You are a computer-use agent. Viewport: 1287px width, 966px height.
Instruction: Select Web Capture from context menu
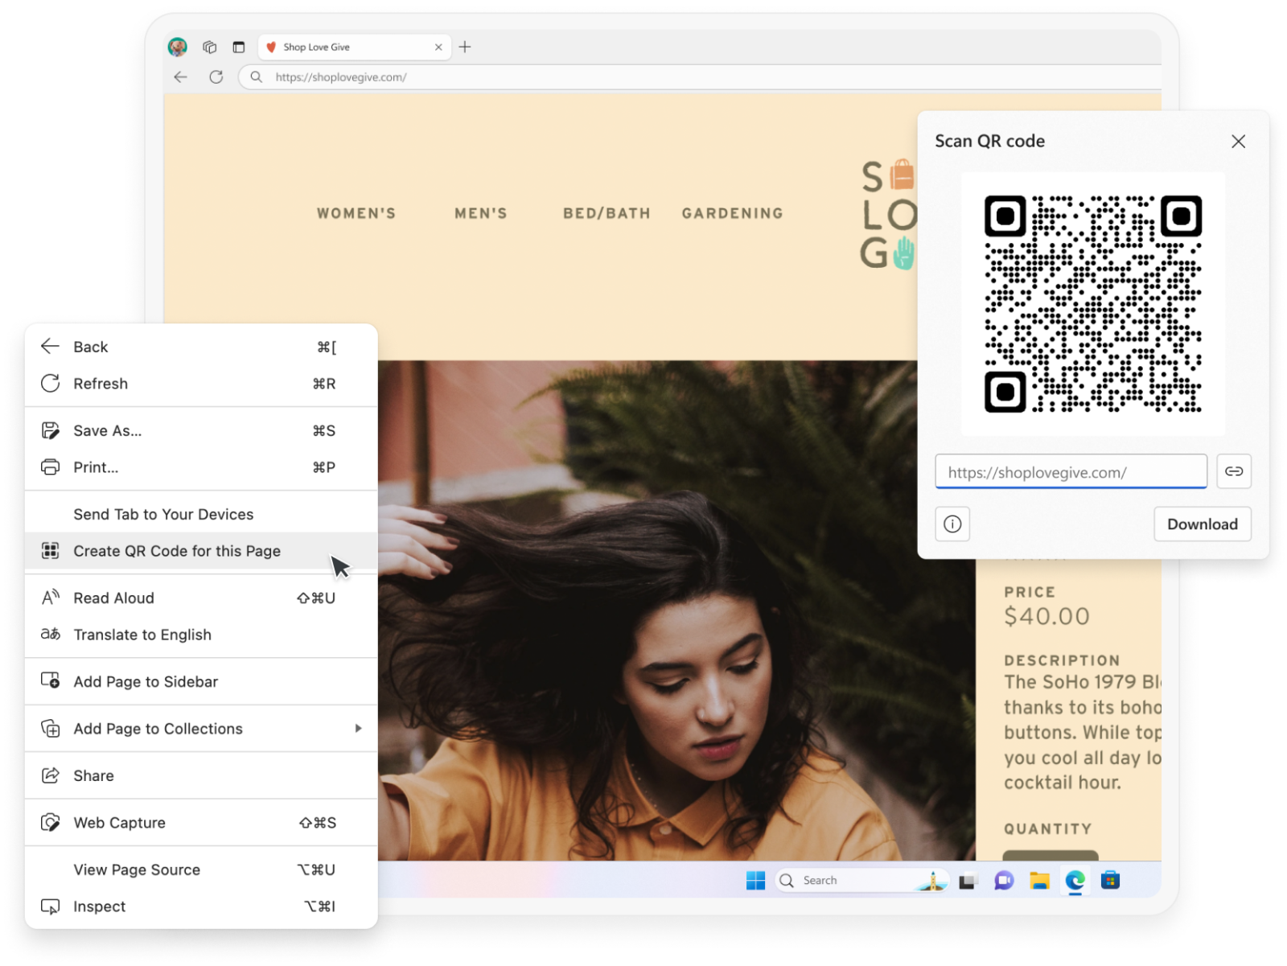(x=119, y=823)
